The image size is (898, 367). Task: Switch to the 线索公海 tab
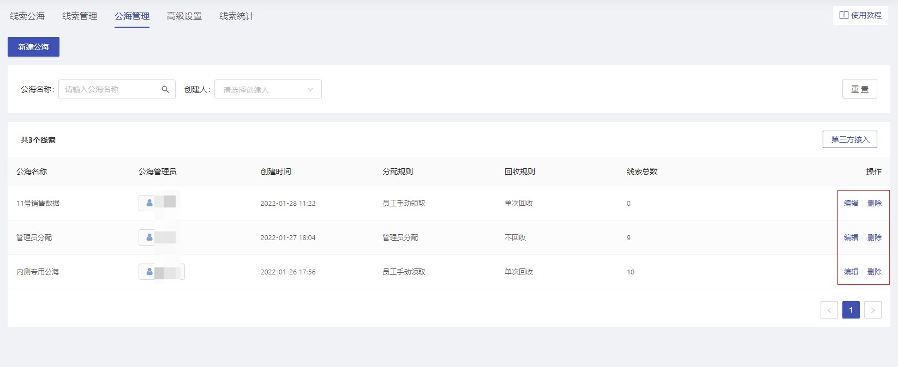pos(27,16)
